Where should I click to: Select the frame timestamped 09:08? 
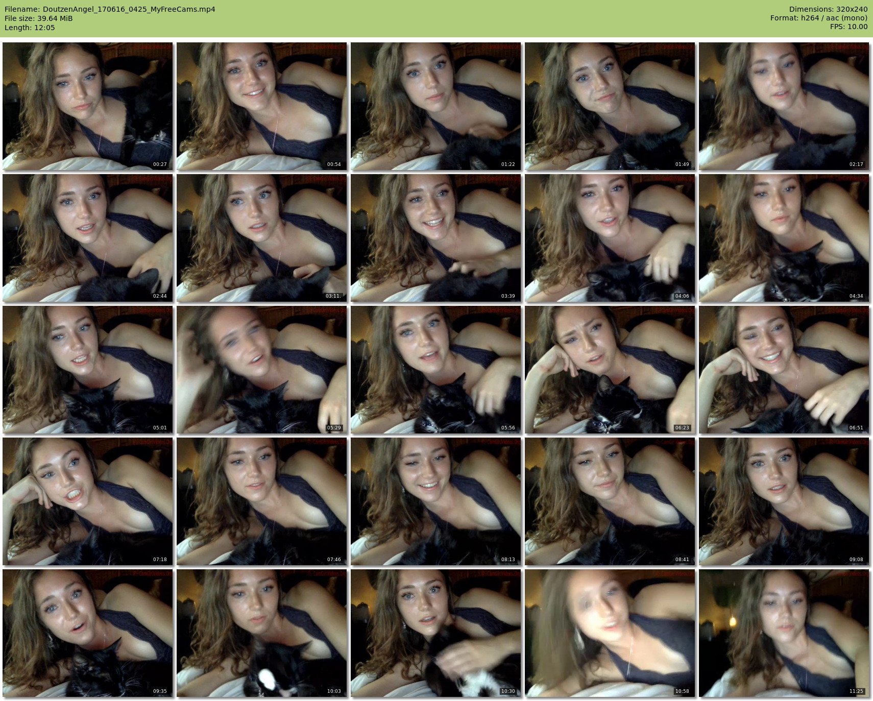(784, 501)
